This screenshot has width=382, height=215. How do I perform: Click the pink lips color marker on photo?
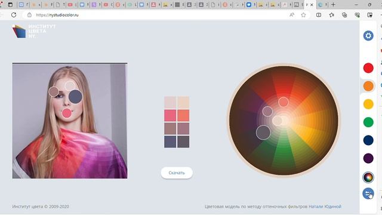point(66,113)
